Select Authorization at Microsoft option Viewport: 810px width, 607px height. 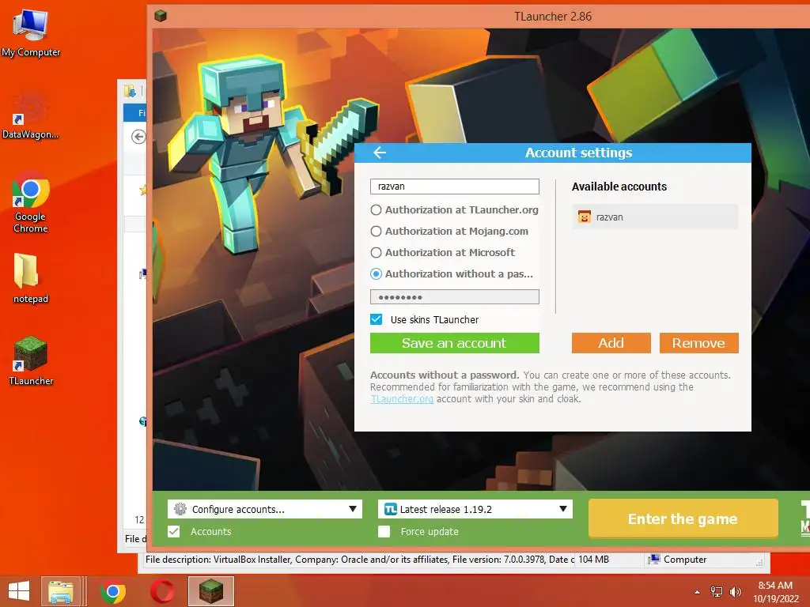pos(443,252)
